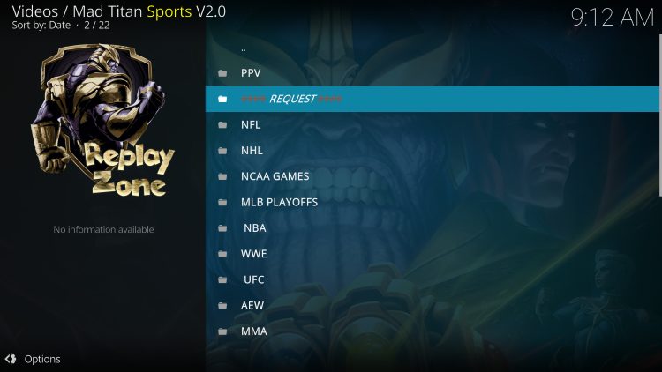662x372 pixels.
Task: Open the Options menu label
Action: pos(42,359)
